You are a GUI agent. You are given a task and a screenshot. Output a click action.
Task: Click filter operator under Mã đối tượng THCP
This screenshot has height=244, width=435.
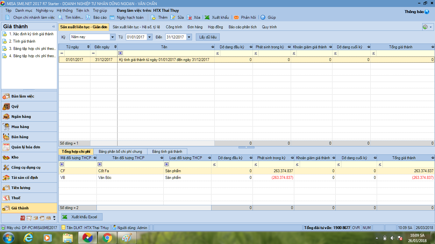point(62,164)
